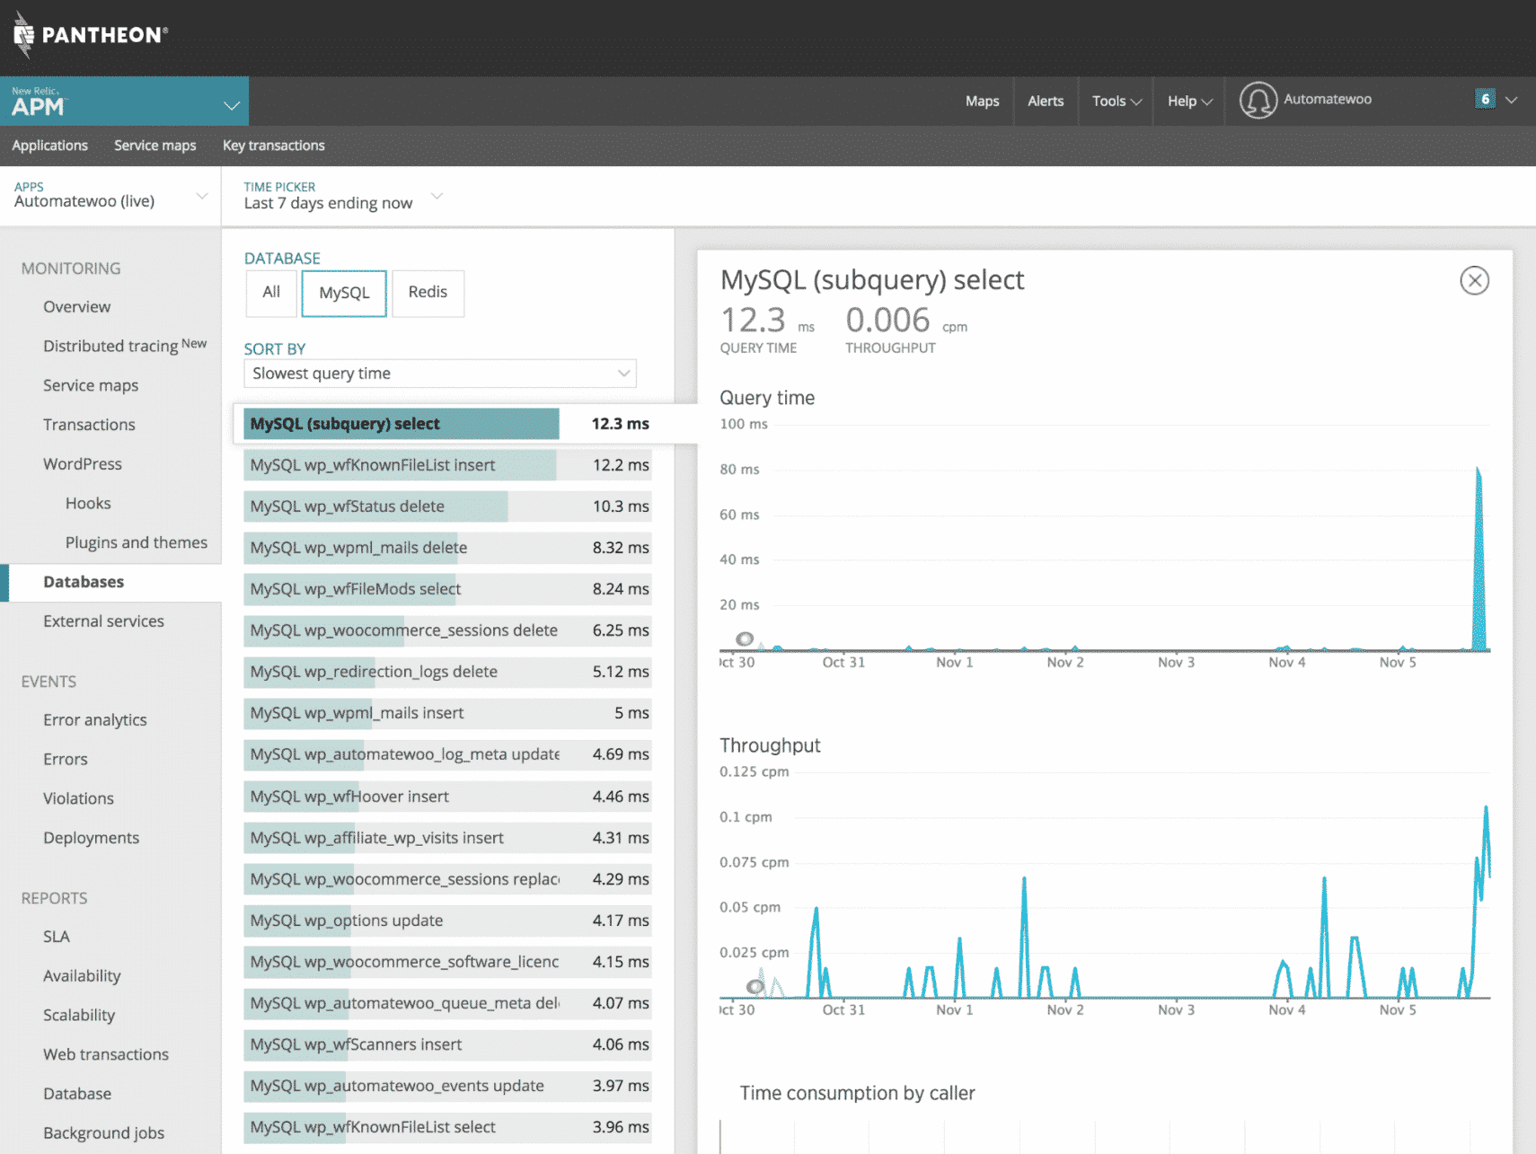Click the notification badge showing 6
Viewport: 1536px width, 1154px height.
pos(1486,99)
